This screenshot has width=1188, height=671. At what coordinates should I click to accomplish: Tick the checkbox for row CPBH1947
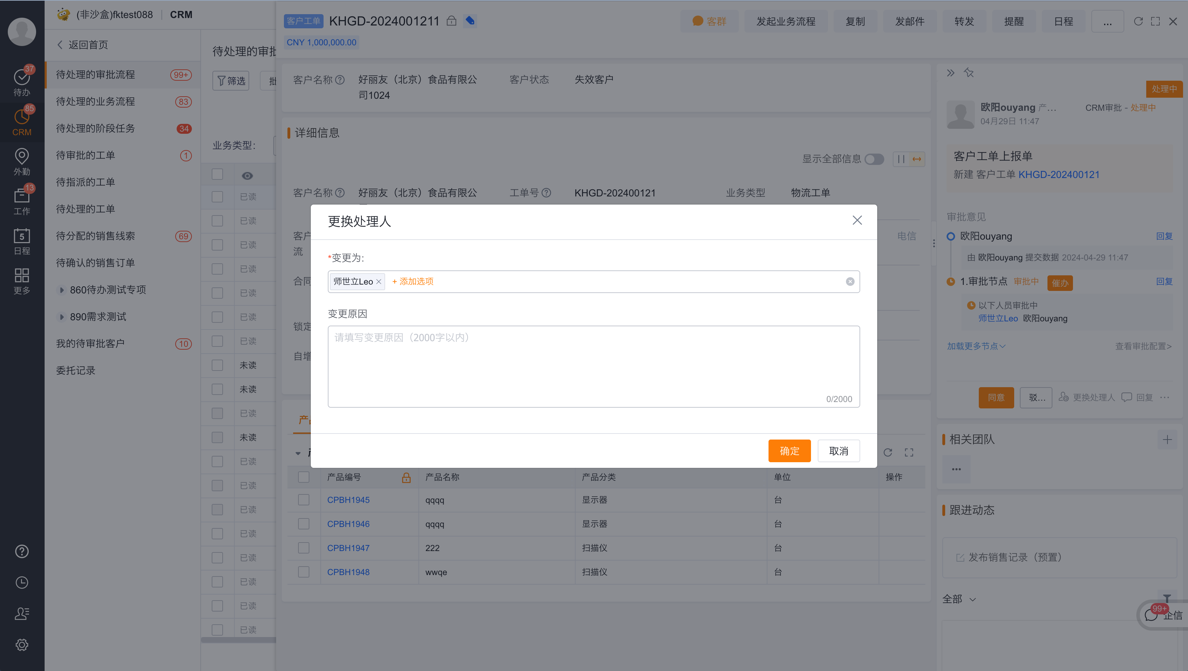coord(303,547)
